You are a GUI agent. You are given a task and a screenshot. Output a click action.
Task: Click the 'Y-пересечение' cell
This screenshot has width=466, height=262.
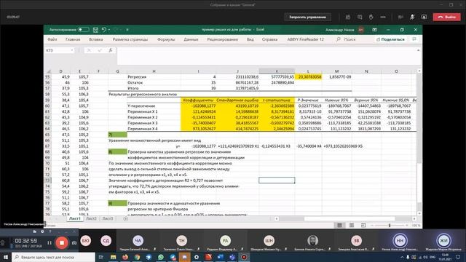coord(154,106)
